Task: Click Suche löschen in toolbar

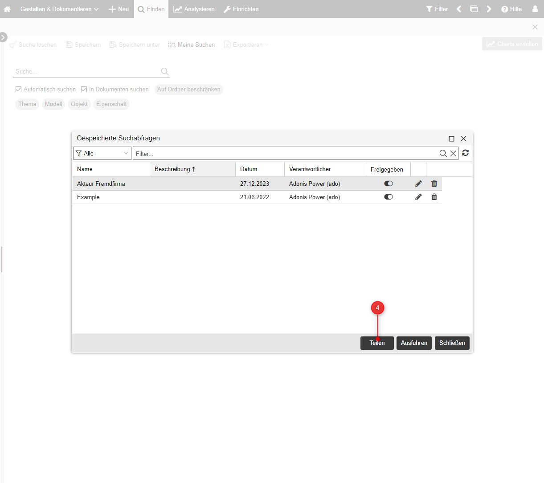Action: 33,45
